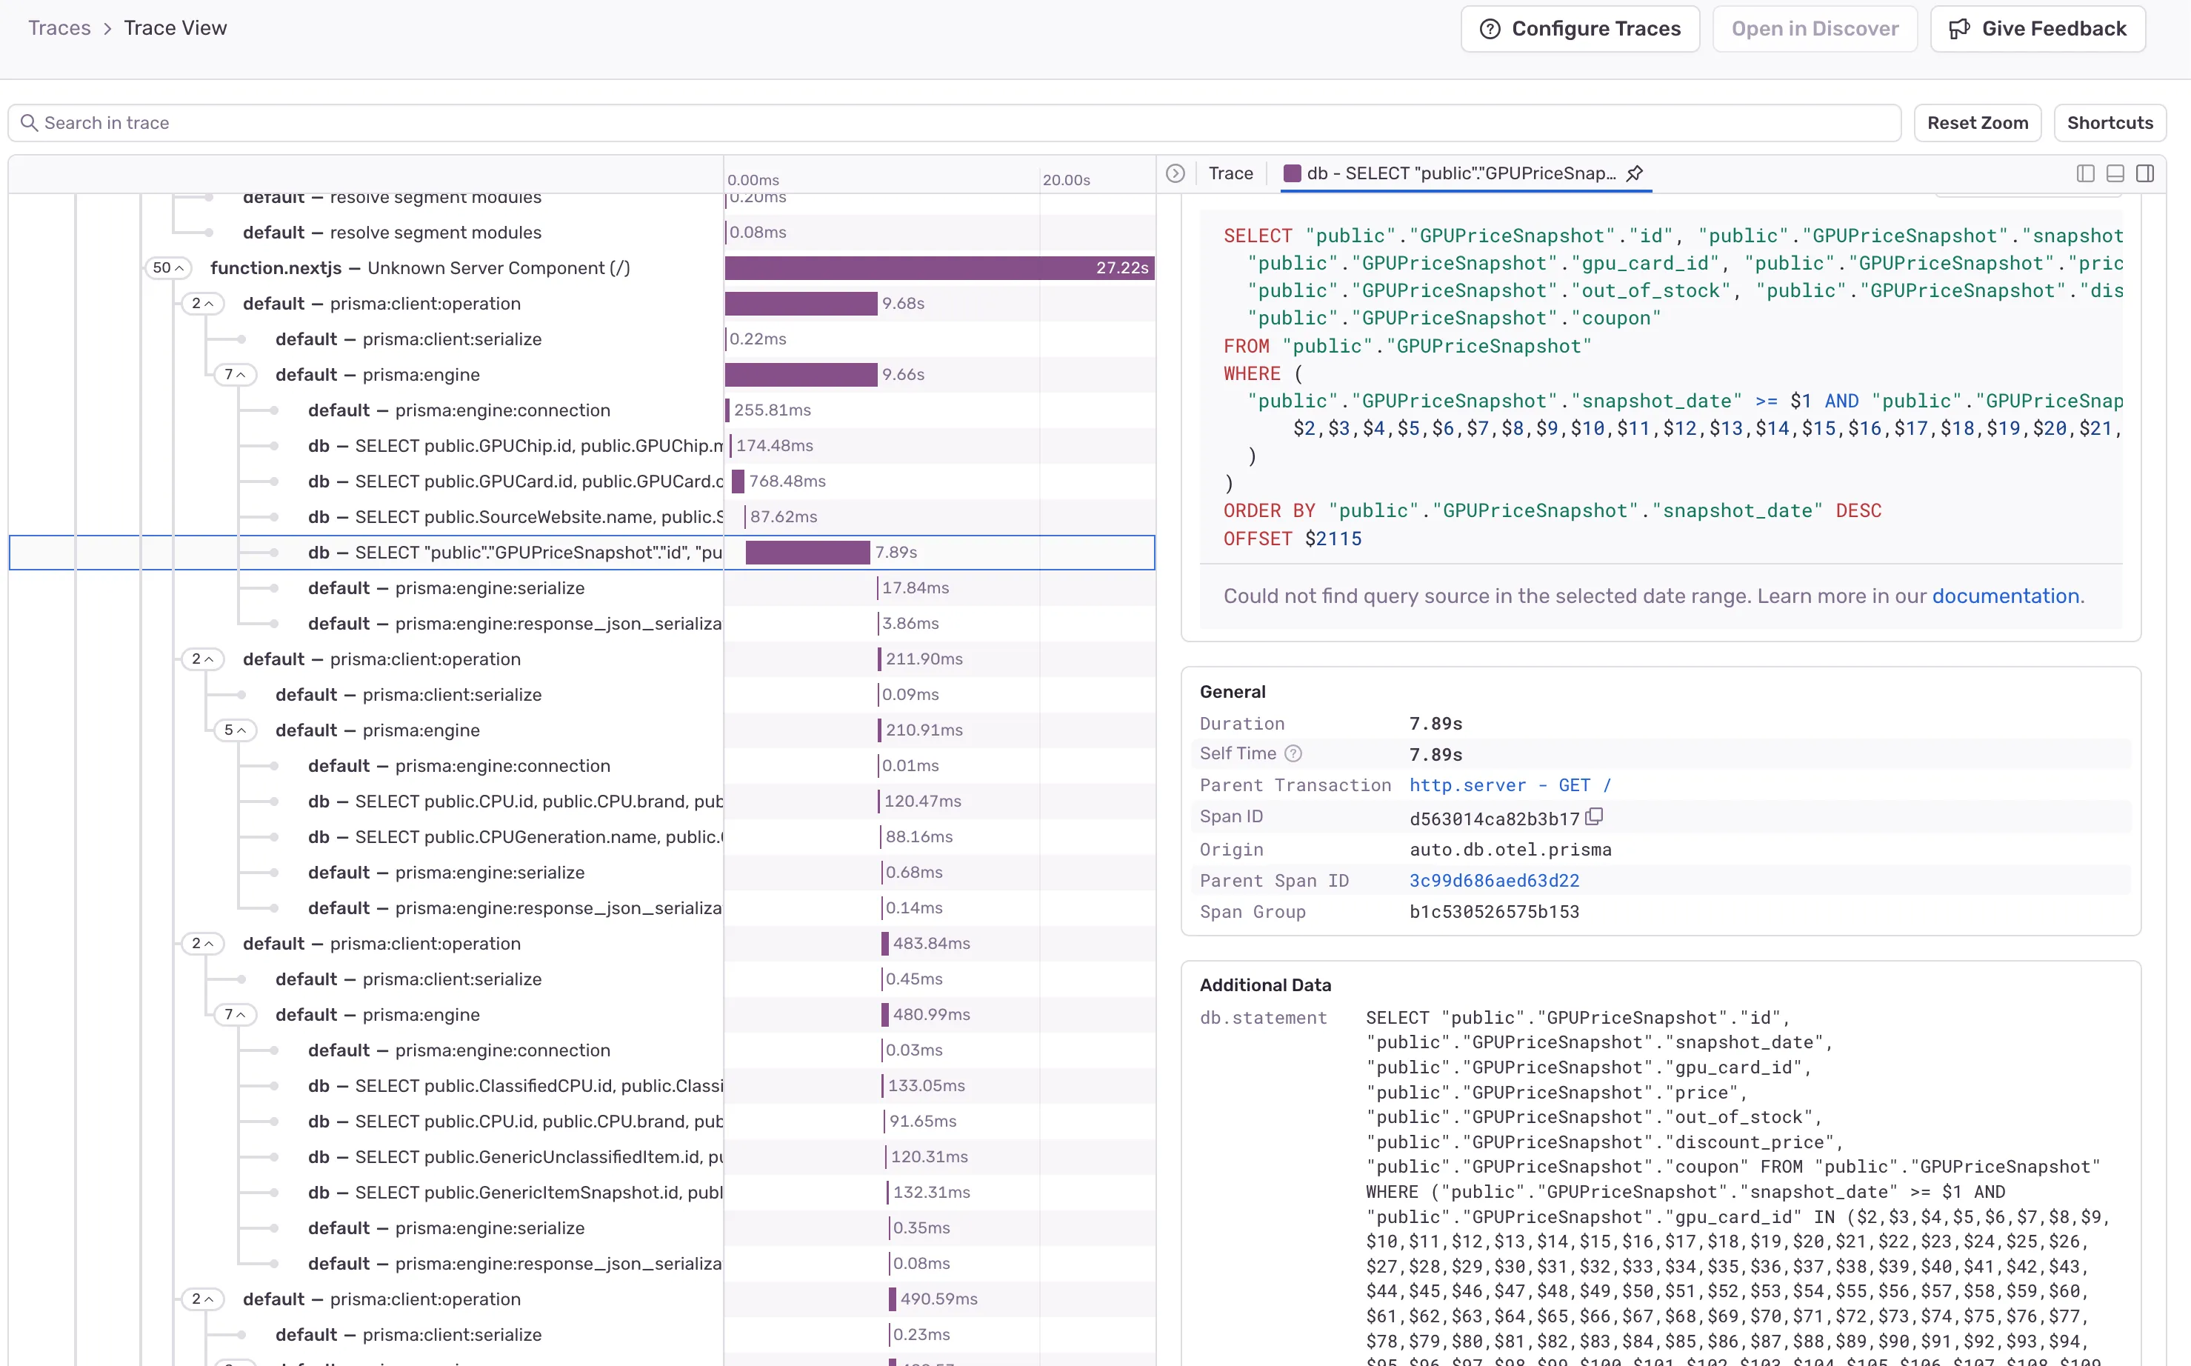
Task: Click the Self Time help icon
Action: (1293, 753)
